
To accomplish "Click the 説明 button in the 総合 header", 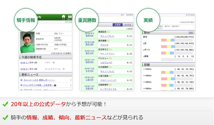I will 191,33.
